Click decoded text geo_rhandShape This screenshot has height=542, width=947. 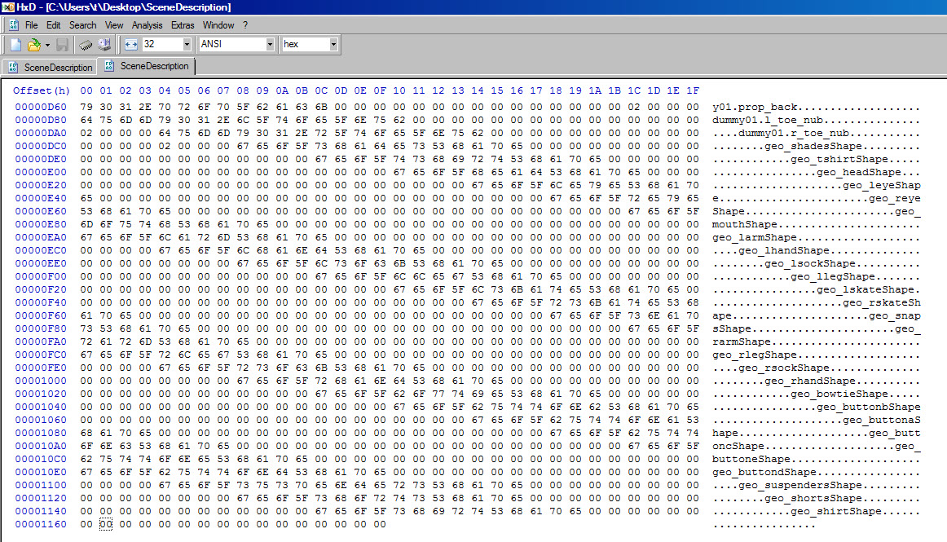coord(810,381)
